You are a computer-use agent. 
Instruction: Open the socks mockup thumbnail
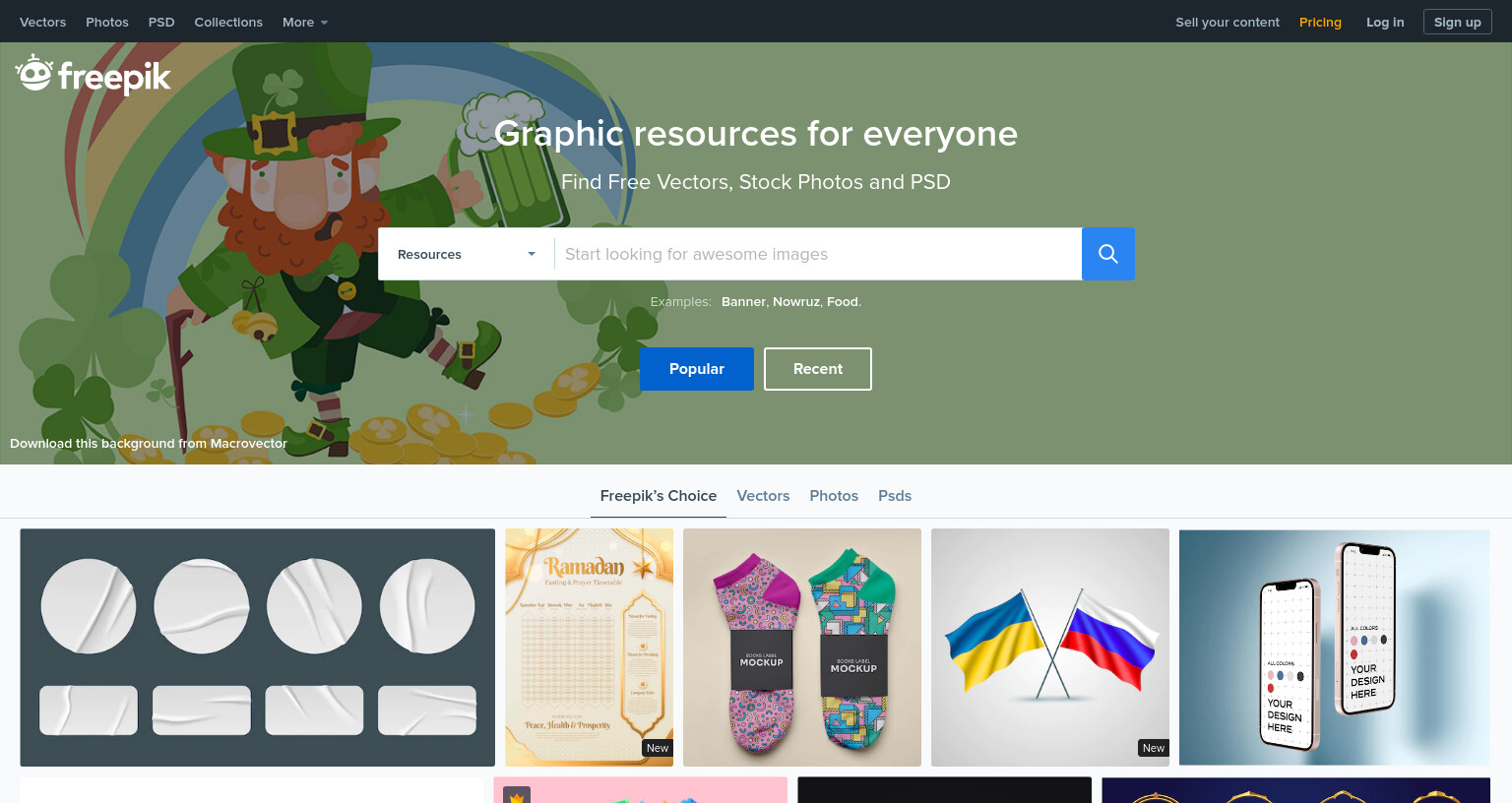point(802,648)
